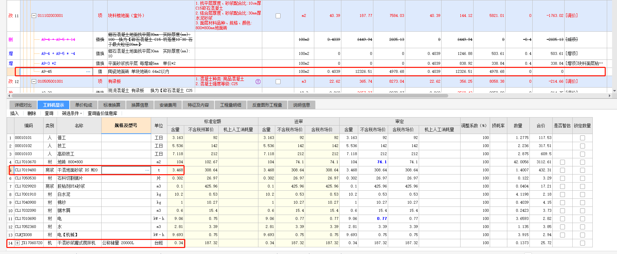Click 插入 toolbar button
Viewport: 617px width, 254px height.
[14, 113]
